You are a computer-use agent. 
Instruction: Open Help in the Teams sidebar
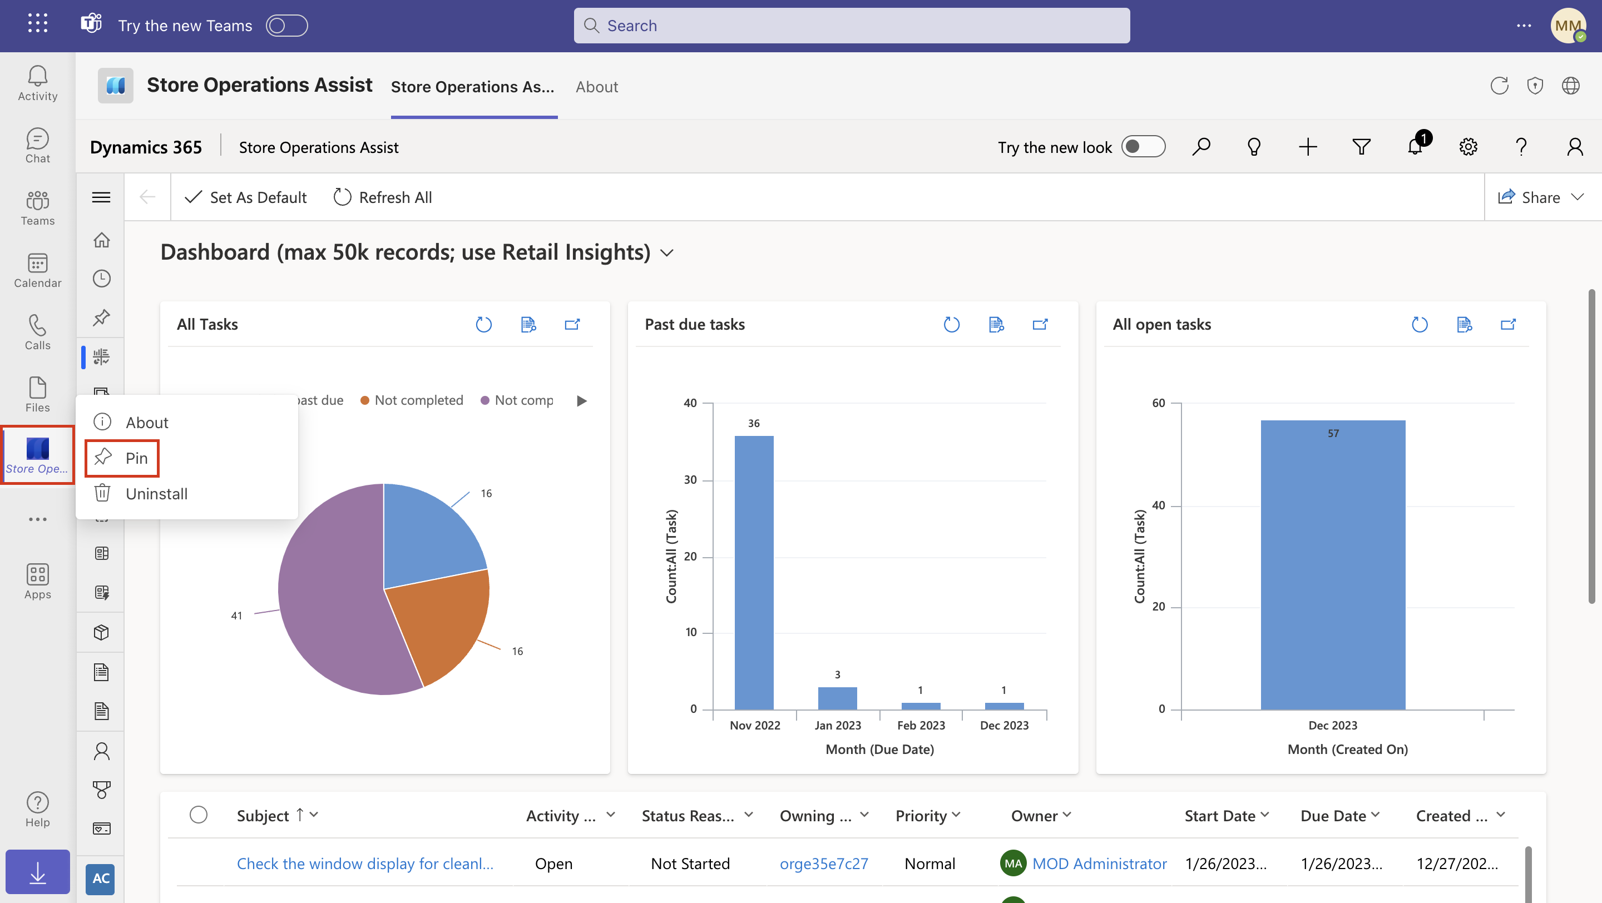(x=37, y=809)
